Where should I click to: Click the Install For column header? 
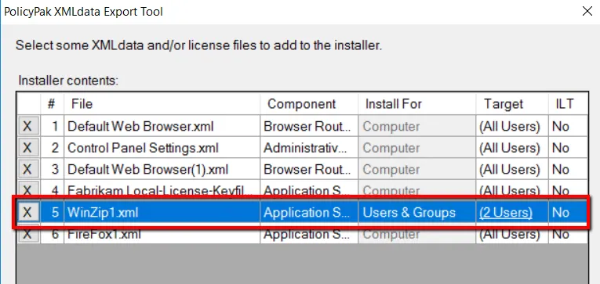tap(417, 103)
